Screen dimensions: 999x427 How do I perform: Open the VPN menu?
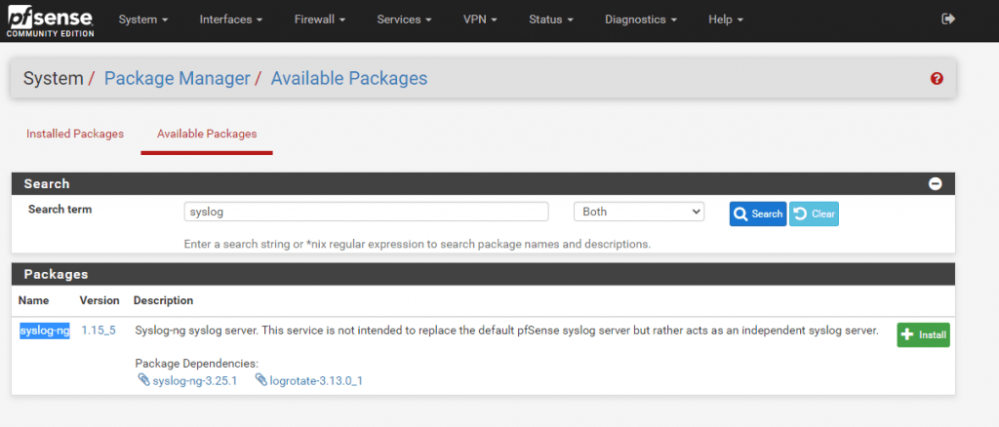click(480, 19)
